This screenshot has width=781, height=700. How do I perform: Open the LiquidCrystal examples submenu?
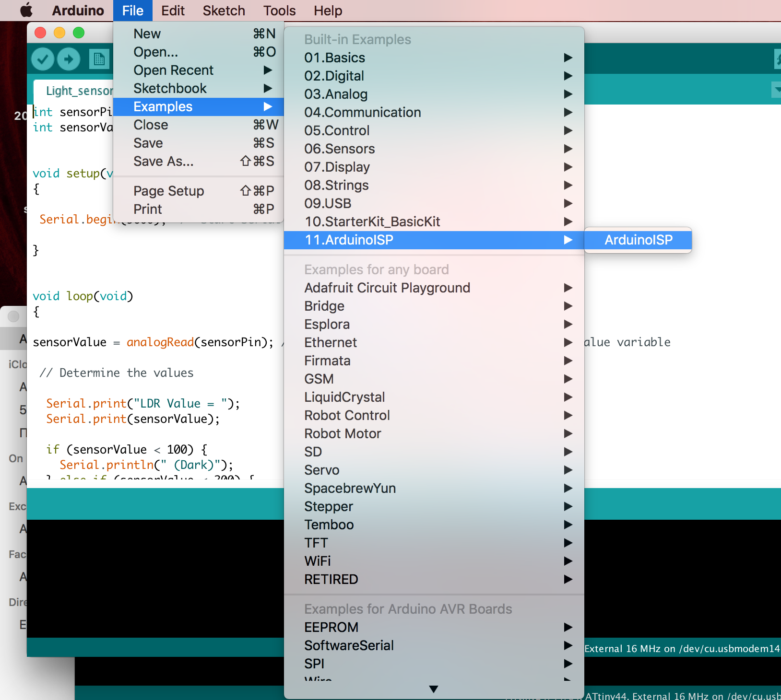434,397
